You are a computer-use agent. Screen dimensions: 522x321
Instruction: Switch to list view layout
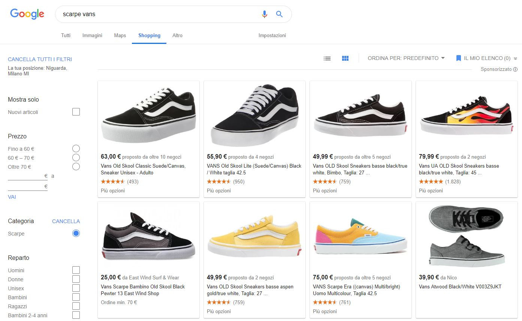point(327,58)
